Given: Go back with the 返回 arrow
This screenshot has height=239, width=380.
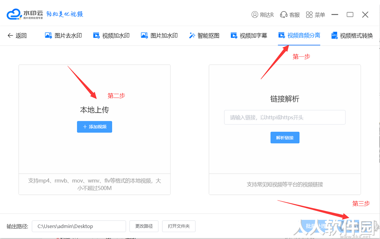Looking at the screenshot, I should pyautogui.click(x=10, y=35).
